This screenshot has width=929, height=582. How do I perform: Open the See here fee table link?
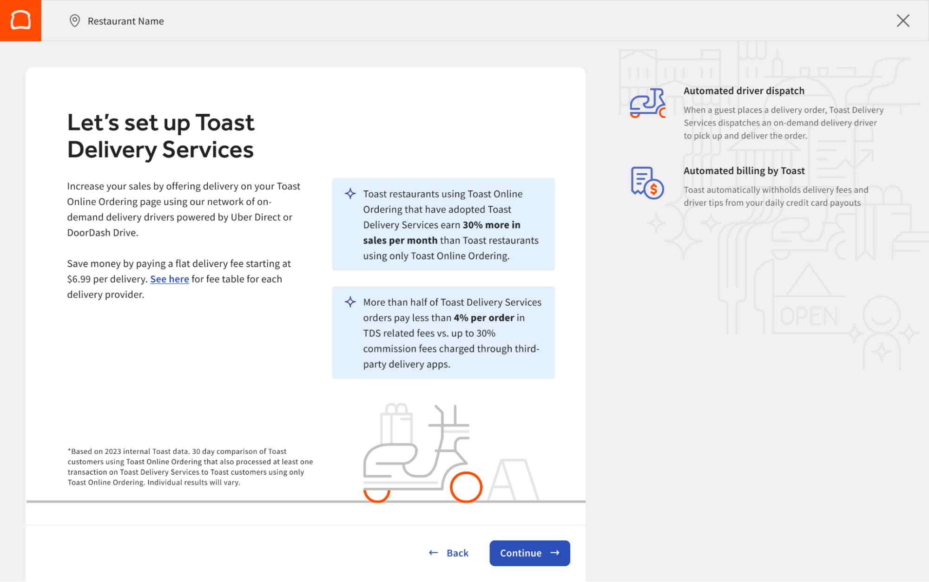click(169, 279)
